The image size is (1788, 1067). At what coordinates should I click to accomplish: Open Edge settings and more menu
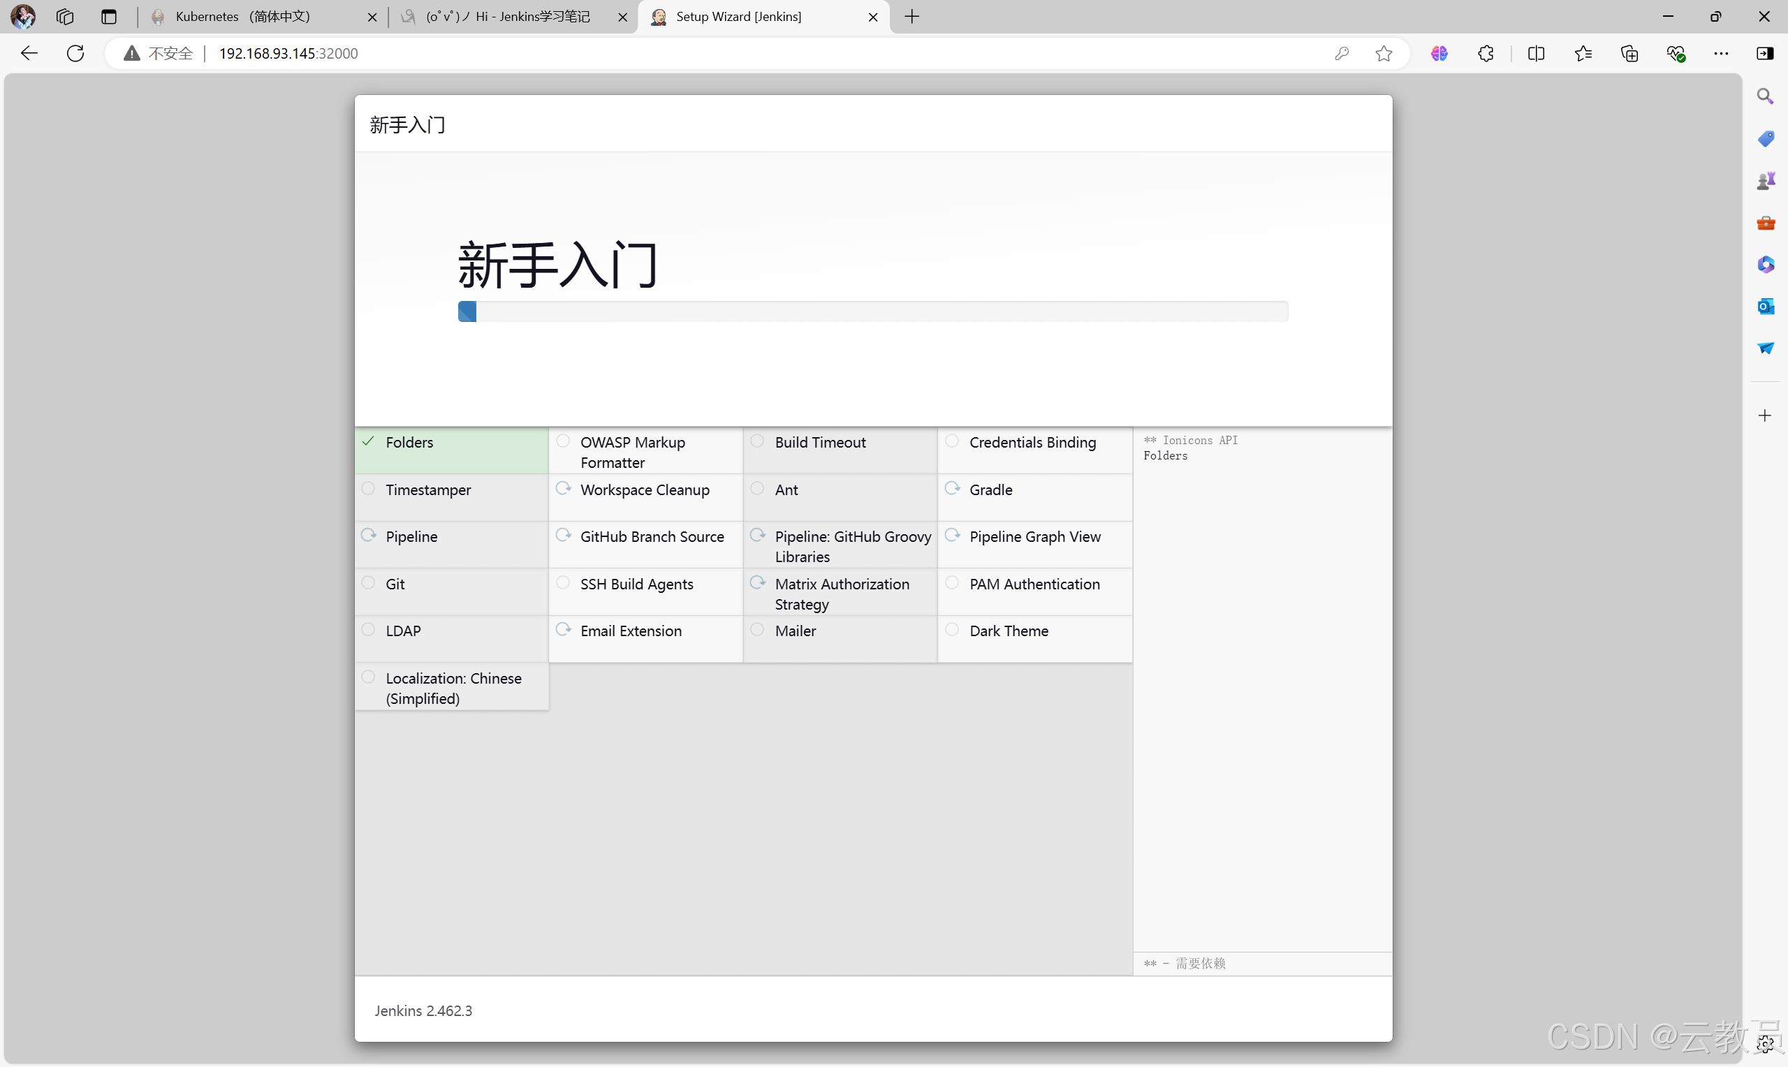click(x=1721, y=53)
